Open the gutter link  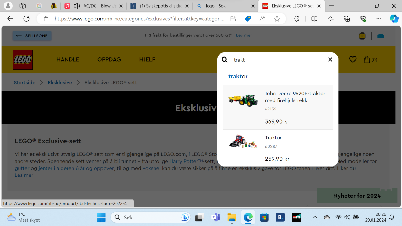[x=22, y=168]
